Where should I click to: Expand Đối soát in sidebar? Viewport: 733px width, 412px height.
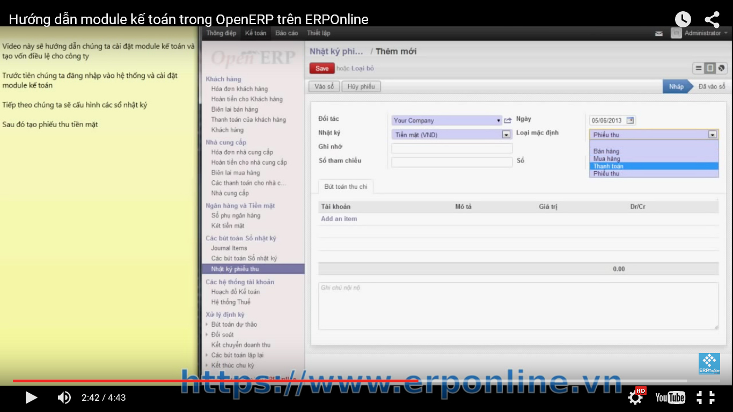tap(222, 335)
